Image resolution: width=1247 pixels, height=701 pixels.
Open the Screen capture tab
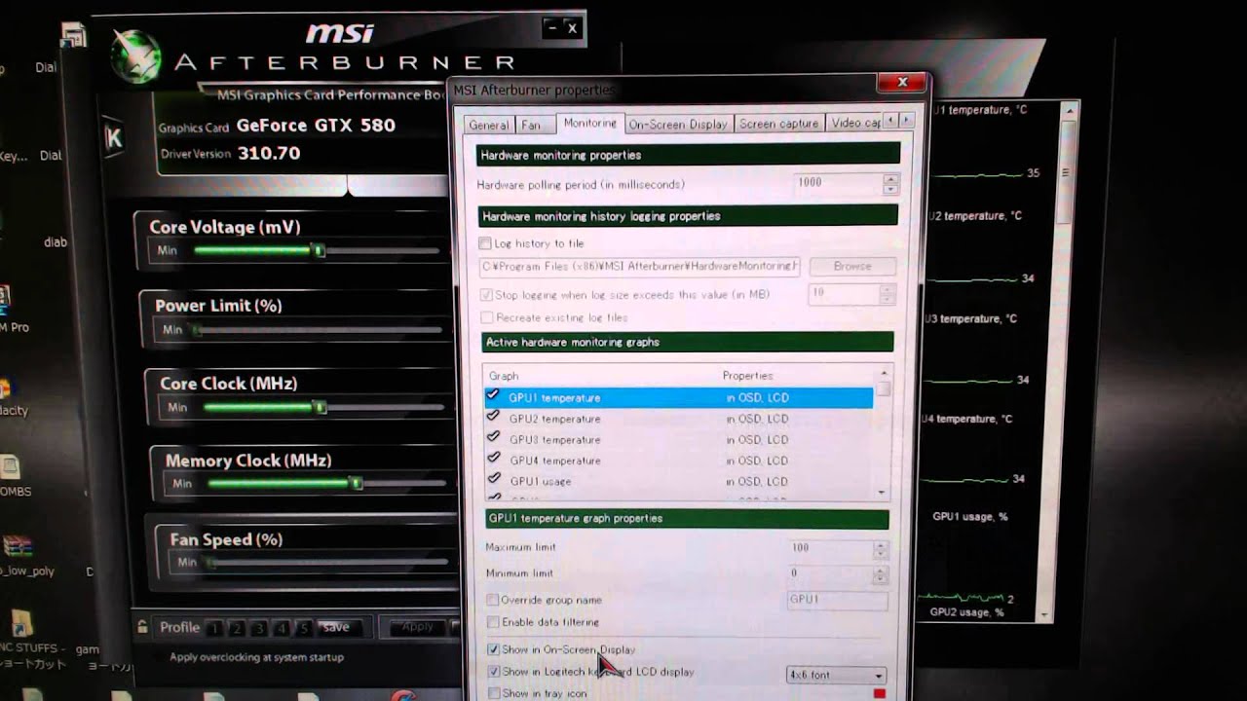pos(778,124)
